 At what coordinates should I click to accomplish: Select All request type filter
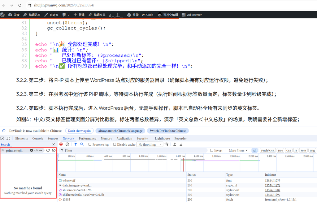coord(254,151)
